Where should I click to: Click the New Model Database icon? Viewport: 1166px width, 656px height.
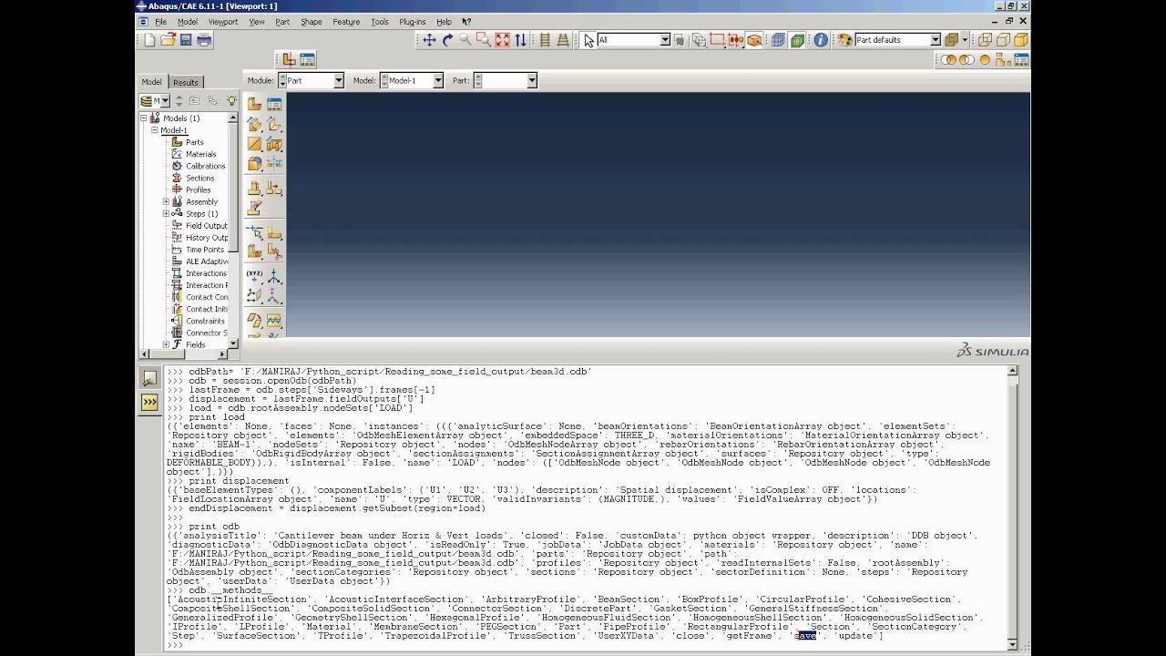click(150, 40)
